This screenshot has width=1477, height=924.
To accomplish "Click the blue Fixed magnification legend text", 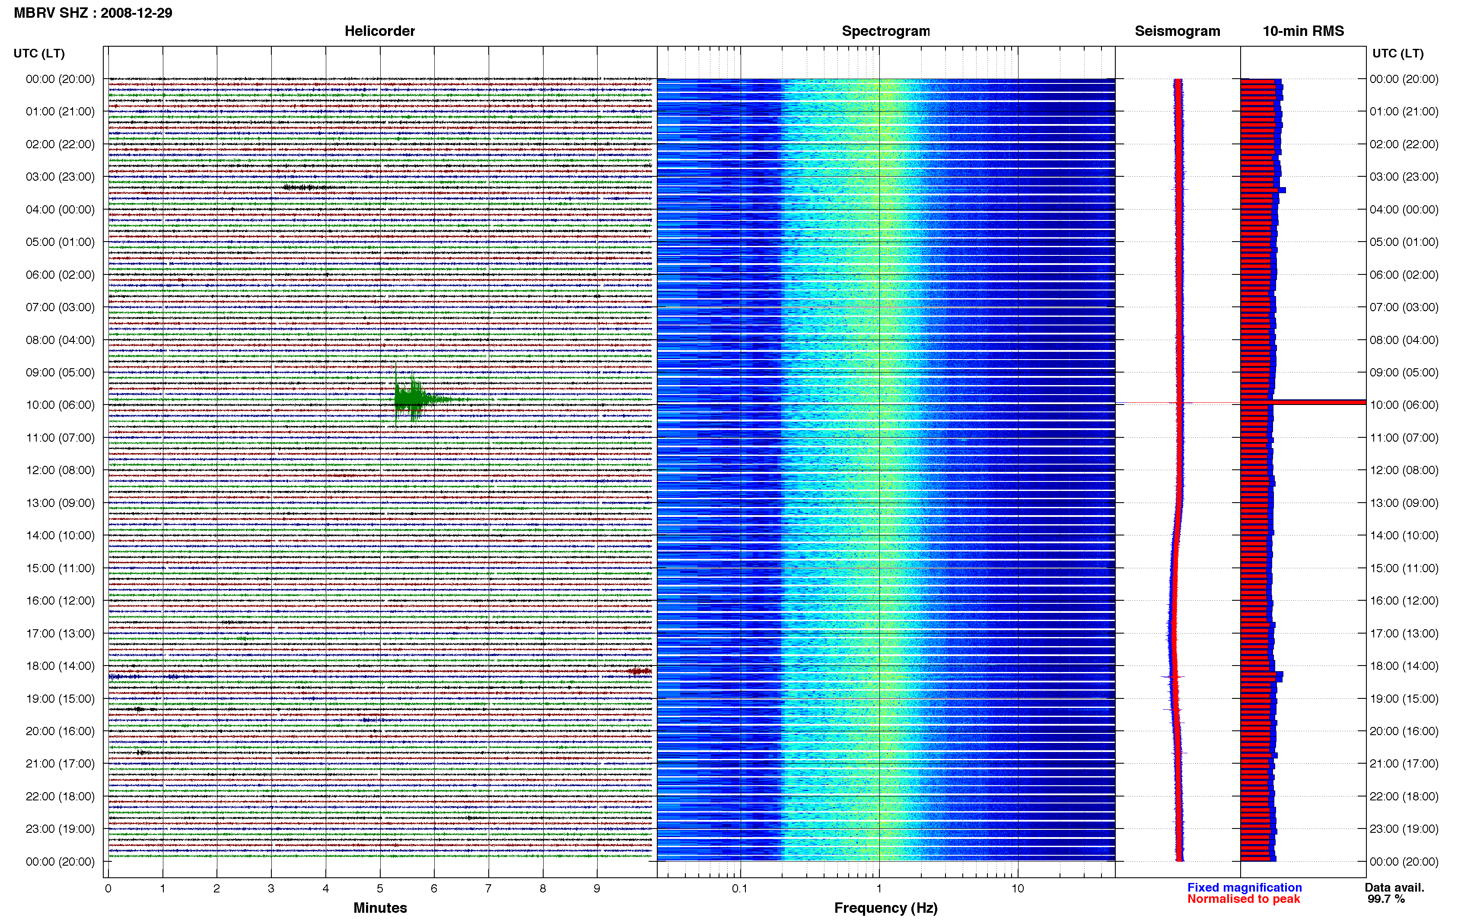I will [1244, 887].
